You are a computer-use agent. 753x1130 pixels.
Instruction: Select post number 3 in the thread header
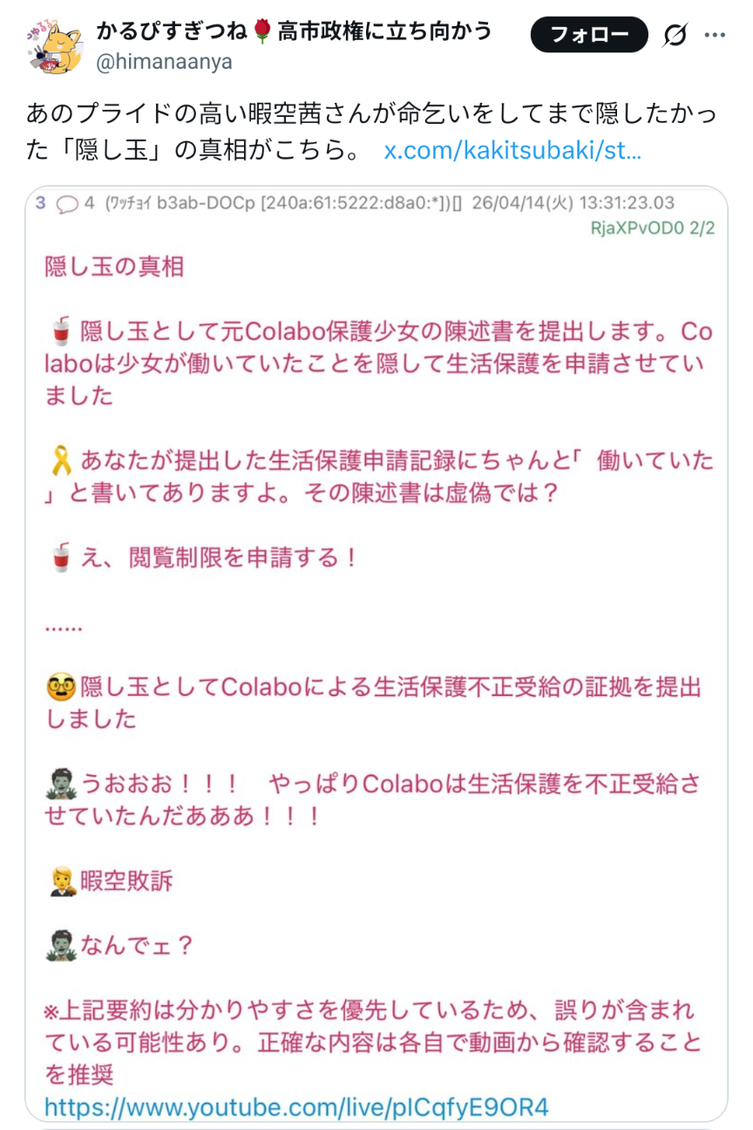(40, 203)
